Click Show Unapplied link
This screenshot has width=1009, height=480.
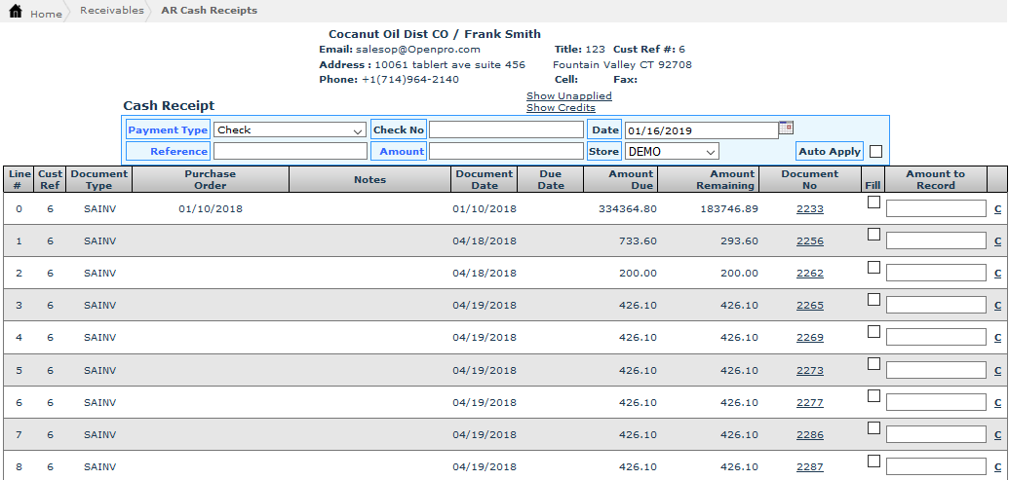(x=568, y=95)
